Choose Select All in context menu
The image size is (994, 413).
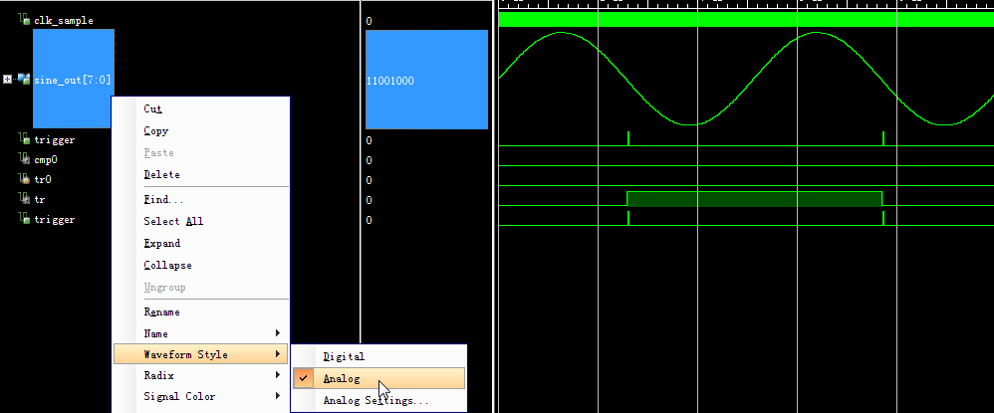pyautogui.click(x=173, y=221)
